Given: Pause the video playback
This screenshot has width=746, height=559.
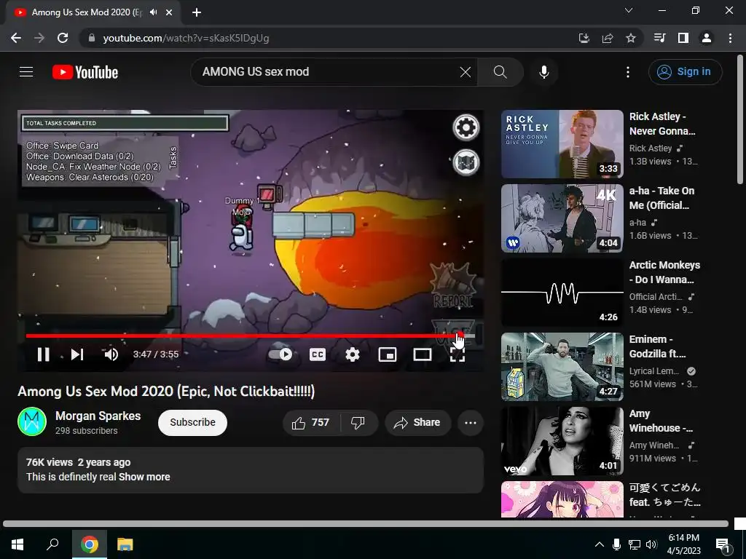Looking at the screenshot, I should pos(43,354).
